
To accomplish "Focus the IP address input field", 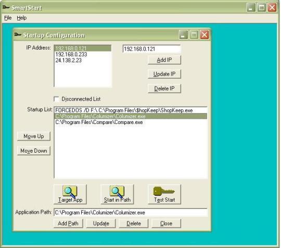I will [151, 49].
